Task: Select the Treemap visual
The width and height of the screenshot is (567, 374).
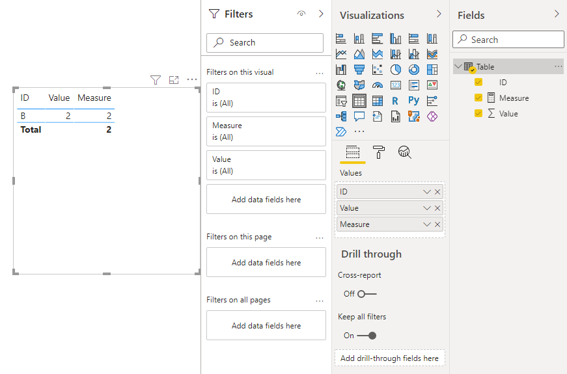Action: (432, 70)
